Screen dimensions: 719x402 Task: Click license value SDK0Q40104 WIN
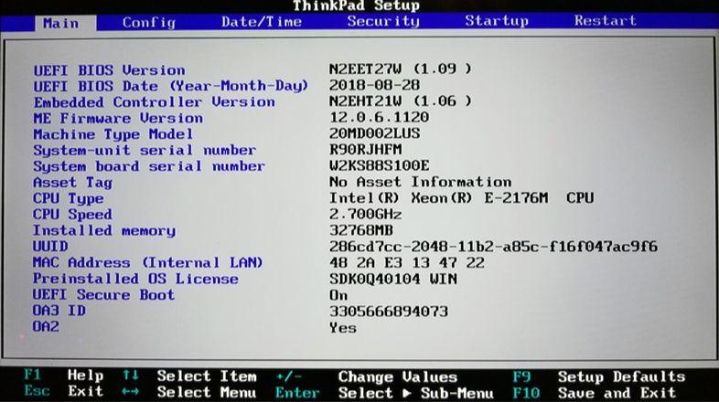(393, 279)
